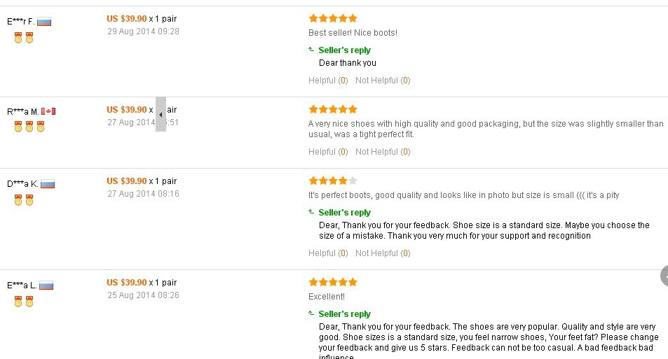668x359 pixels.
Task: Click the four-star rating on D***a K.'s review
Action: pos(333,181)
